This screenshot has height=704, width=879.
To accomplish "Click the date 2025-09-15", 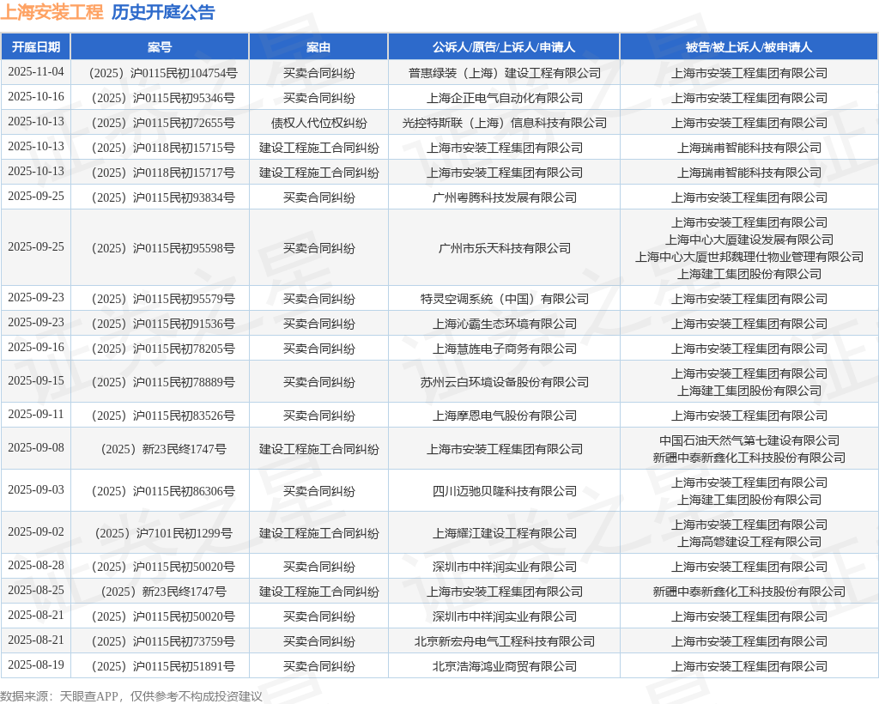I will pos(36,381).
